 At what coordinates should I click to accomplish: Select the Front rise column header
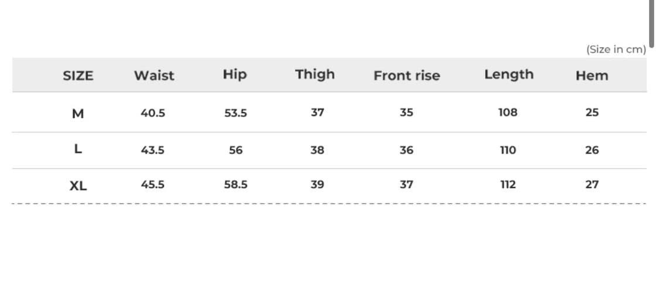[407, 76]
